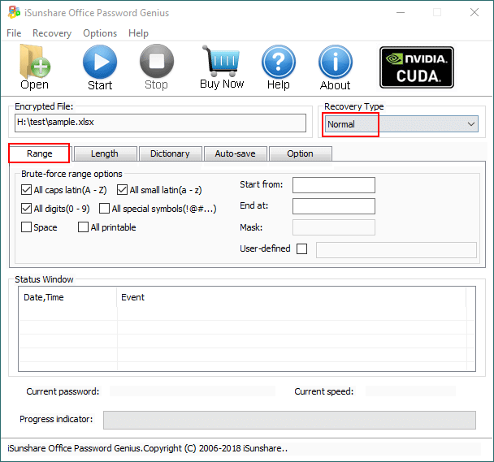The height and width of the screenshot is (462, 494).
Task: Open the File menu
Action: tap(14, 33)
